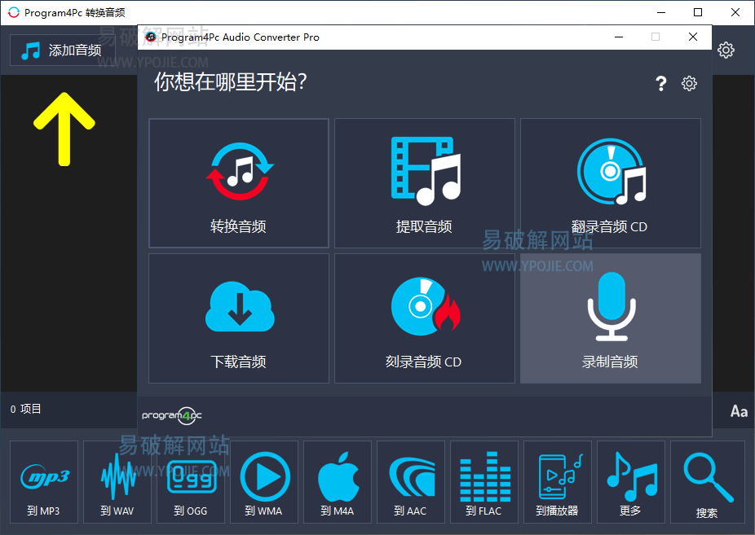Image resolution: width=755 pixels, height=535 pixels.
Task: Pick the AAC output format
Action: coord(410,482)
